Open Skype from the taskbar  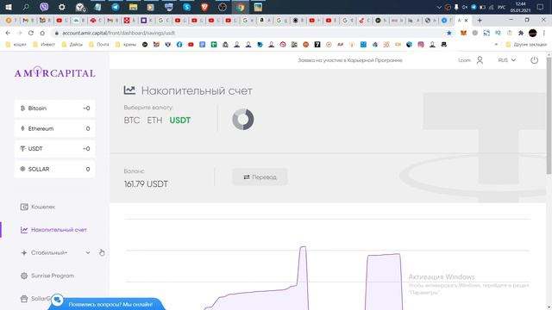pos(187,7)
